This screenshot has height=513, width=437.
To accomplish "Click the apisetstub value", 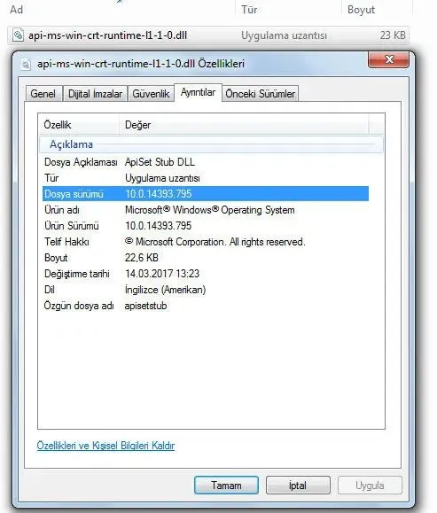I will [145, 306].
